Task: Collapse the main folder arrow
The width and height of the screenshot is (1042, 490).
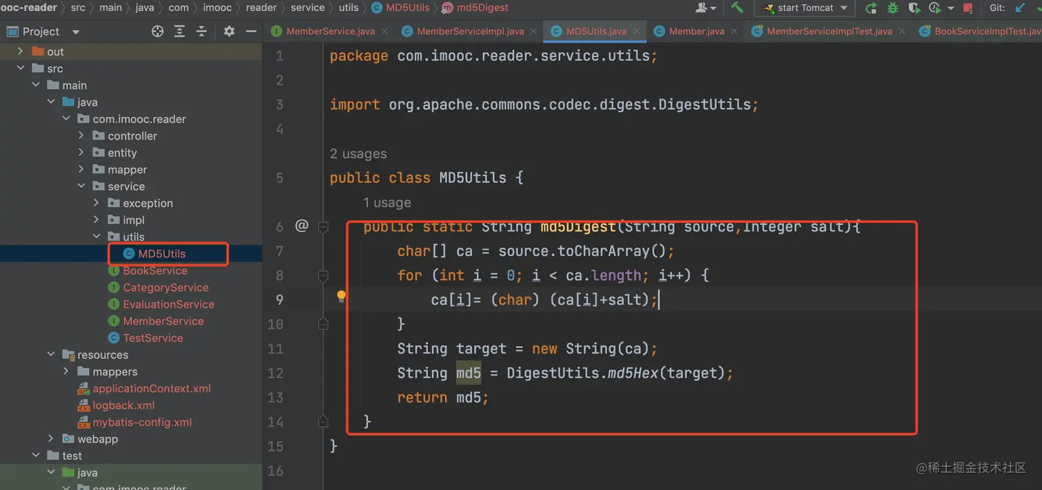Action: [36, 85]
